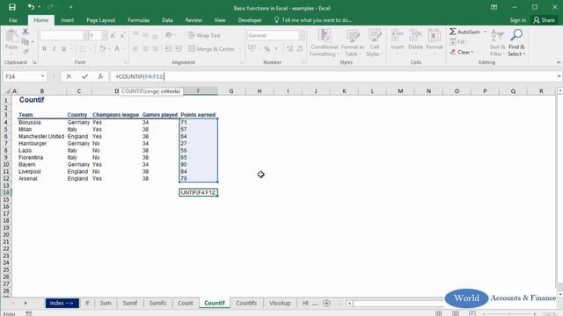
Task: Open the Sumifs sheet tab
Action: click(157, 303)
